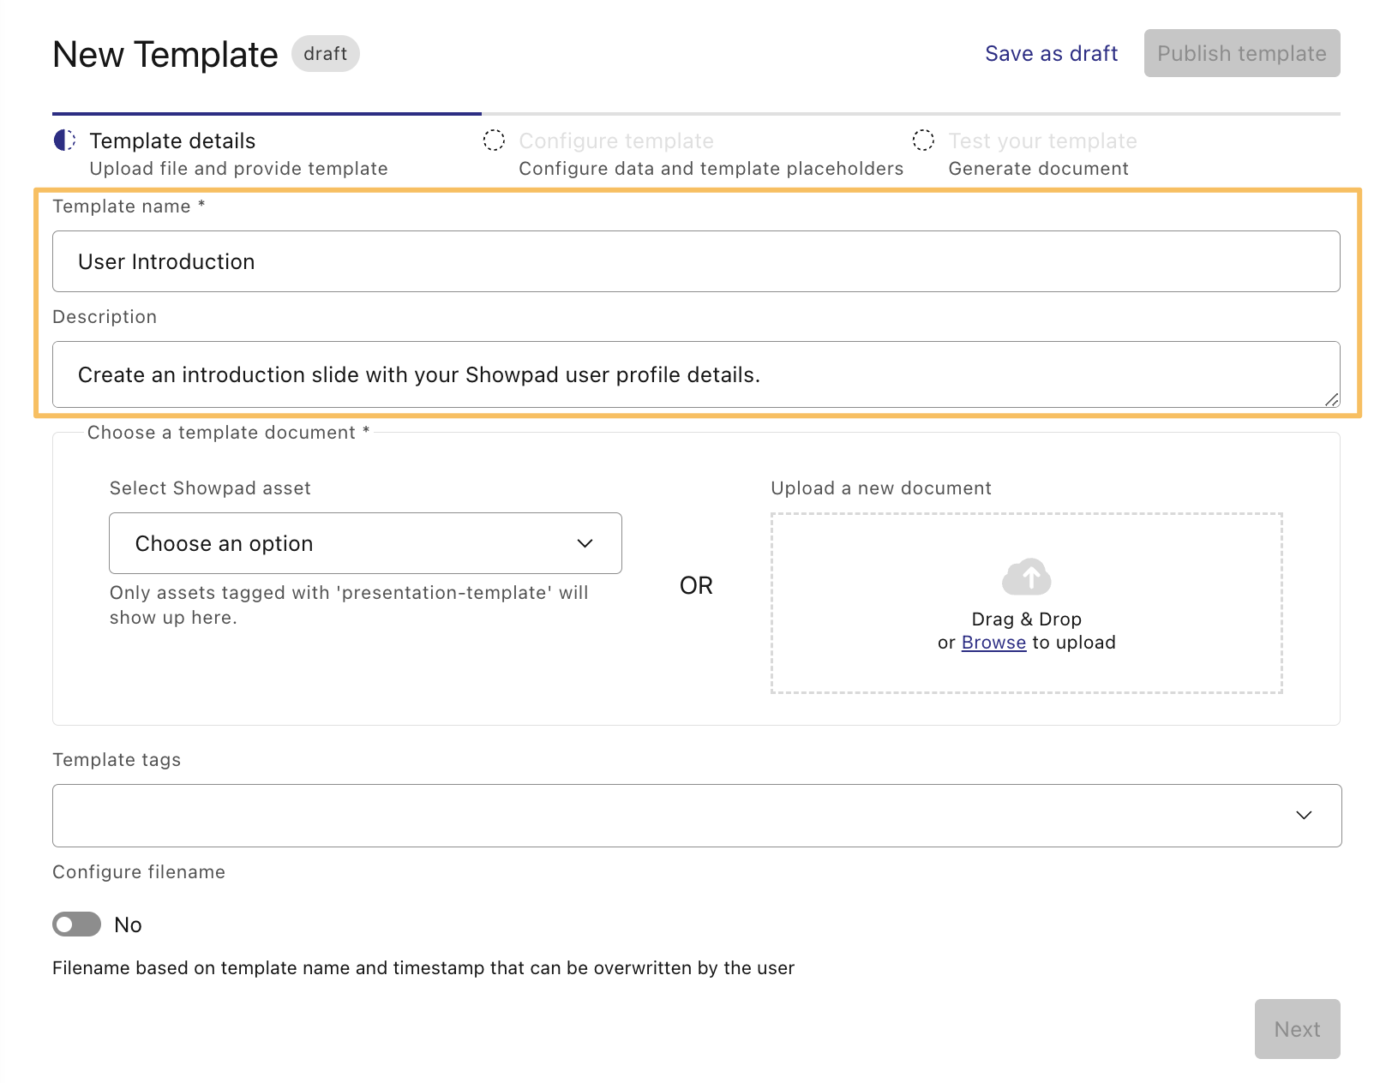This screenshot has width=1392, height=1083.
Task: Click the 'Upload a new document' label
Action: (881, 488)
